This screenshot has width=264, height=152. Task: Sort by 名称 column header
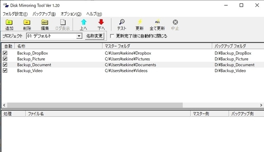click(59, 46)
